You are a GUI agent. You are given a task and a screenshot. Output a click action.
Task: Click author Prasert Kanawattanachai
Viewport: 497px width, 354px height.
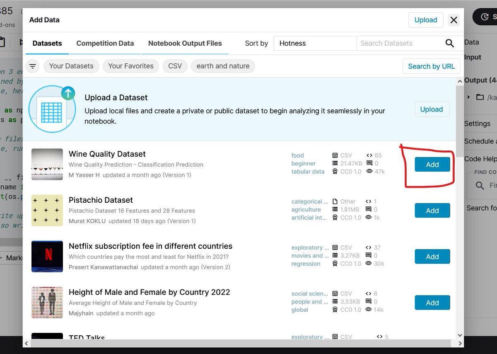pyautogui.click(x=103, y=267)
